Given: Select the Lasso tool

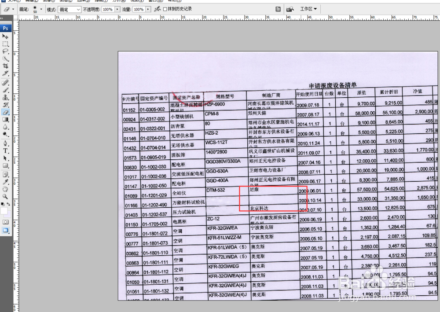Looking at the screenshot, I should click(5, 51).
